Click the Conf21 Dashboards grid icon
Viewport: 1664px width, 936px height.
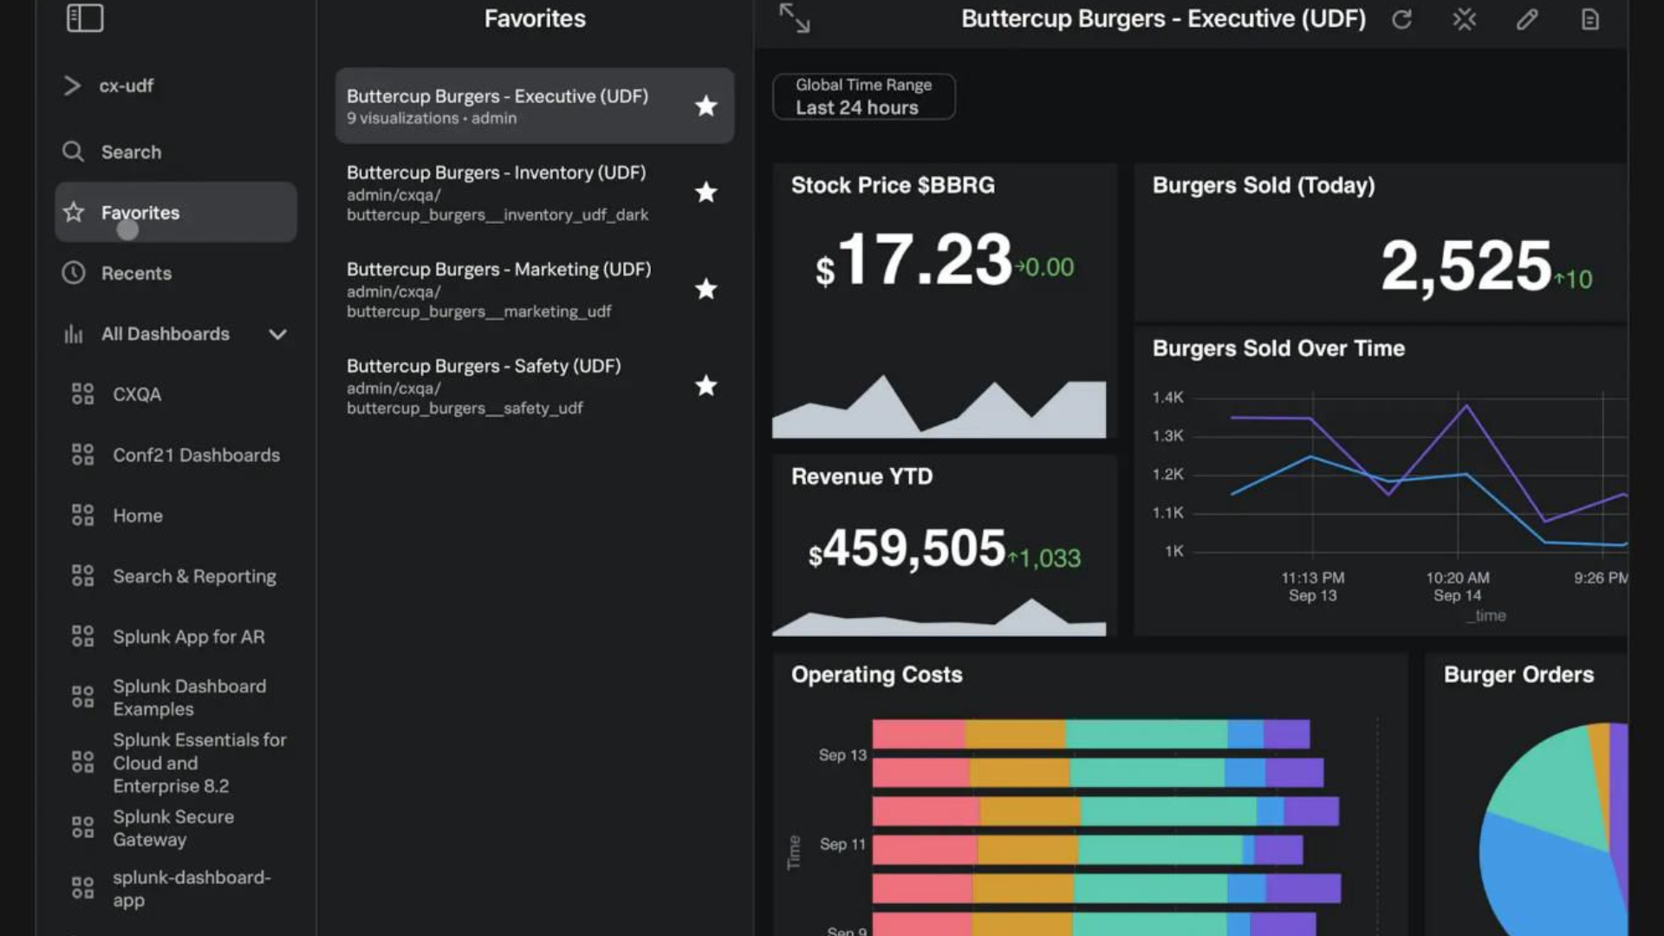tap(82, 455)
